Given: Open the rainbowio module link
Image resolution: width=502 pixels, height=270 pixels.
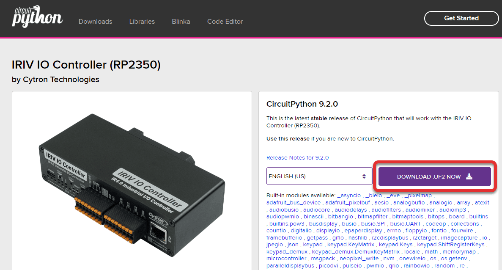Looking at the screenshot, I should pyautogui.click(x=416, y=265).
